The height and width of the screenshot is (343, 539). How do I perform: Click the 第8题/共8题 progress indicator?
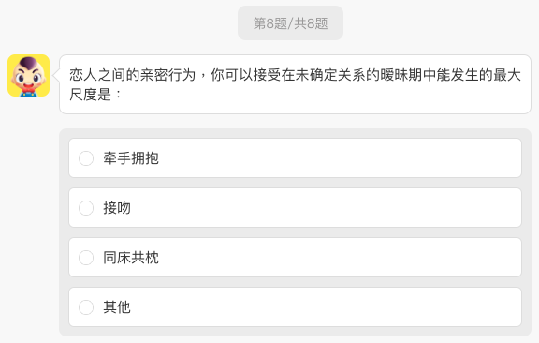tap(290, 23)
